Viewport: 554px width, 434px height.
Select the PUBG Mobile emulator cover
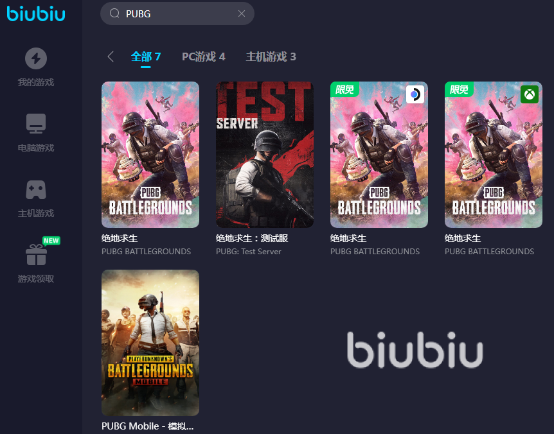150,343
